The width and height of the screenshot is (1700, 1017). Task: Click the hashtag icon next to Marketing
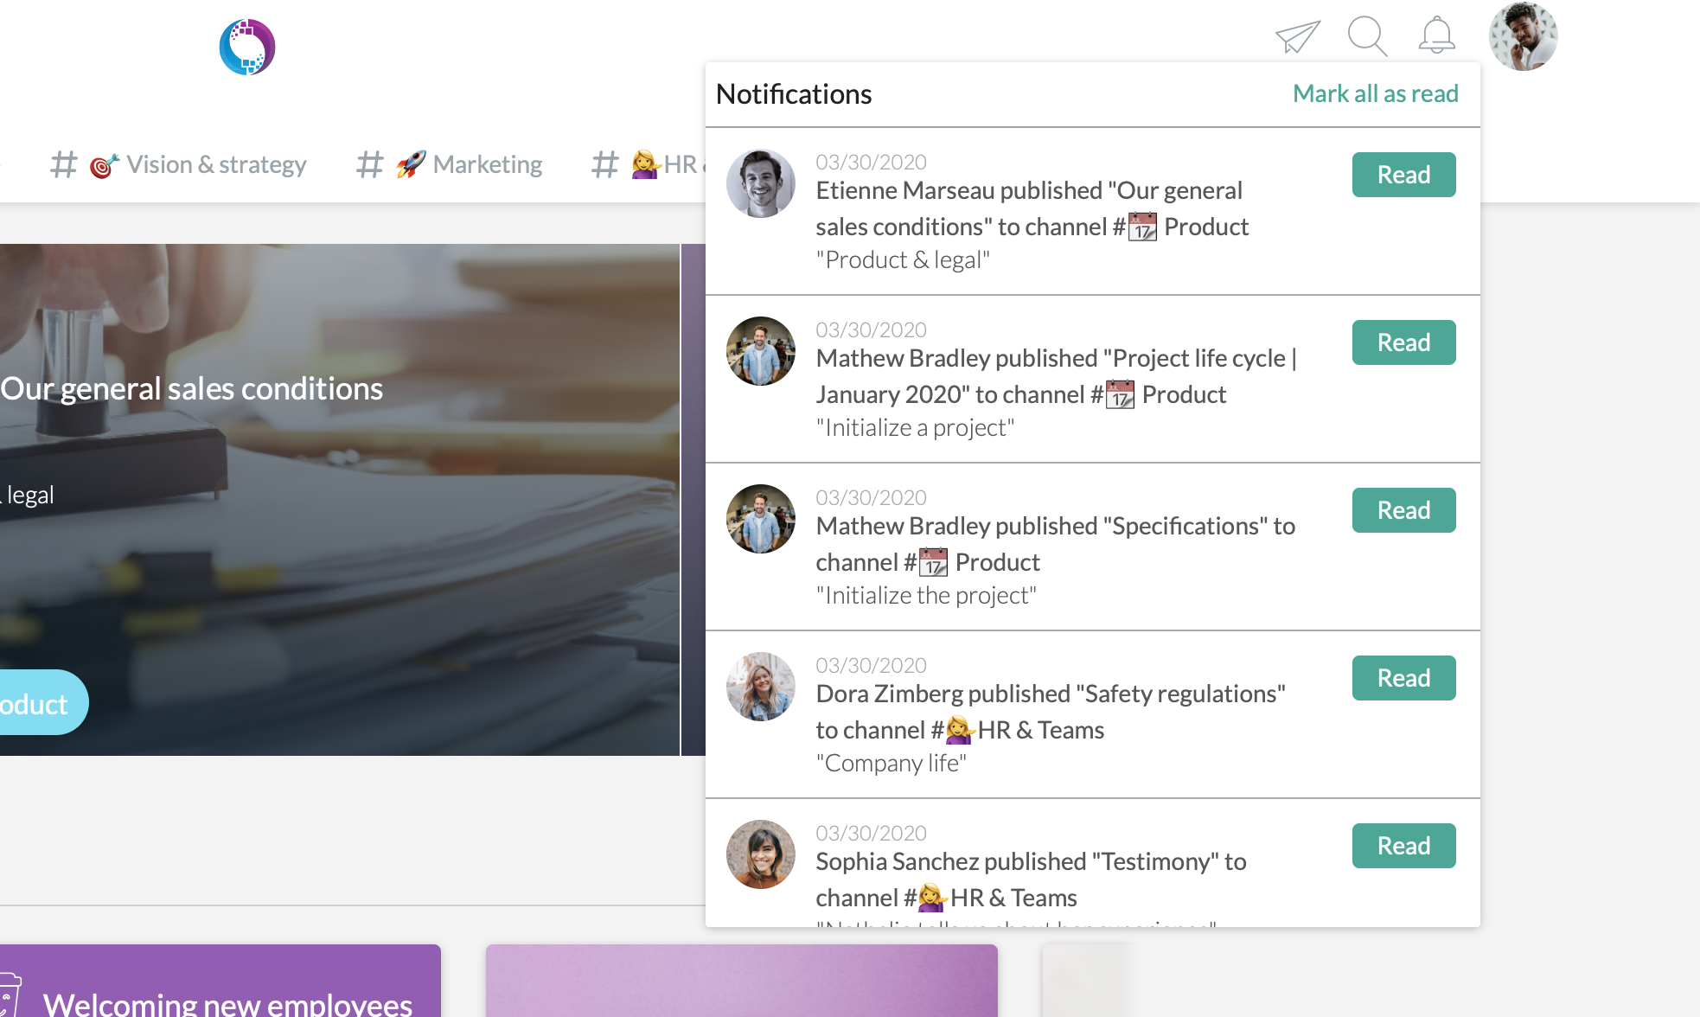coord(369,164)
